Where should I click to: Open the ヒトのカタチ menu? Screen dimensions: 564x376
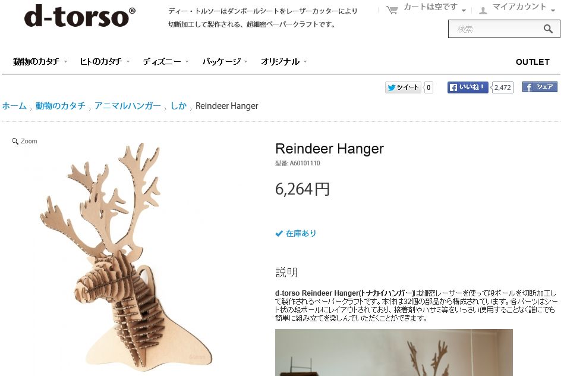point(105,62)
